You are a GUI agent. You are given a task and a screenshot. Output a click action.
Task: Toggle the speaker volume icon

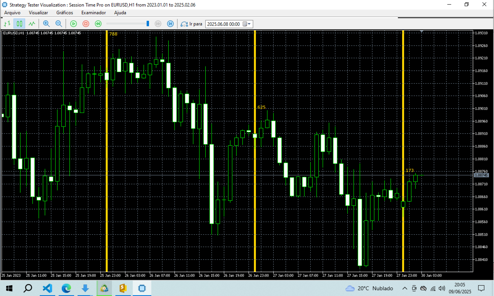442,288
